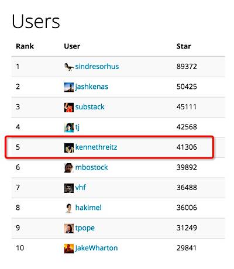Click the star count 41306
Image resolution: width=234 pixels, height=269 pixels.
[187, 147]
